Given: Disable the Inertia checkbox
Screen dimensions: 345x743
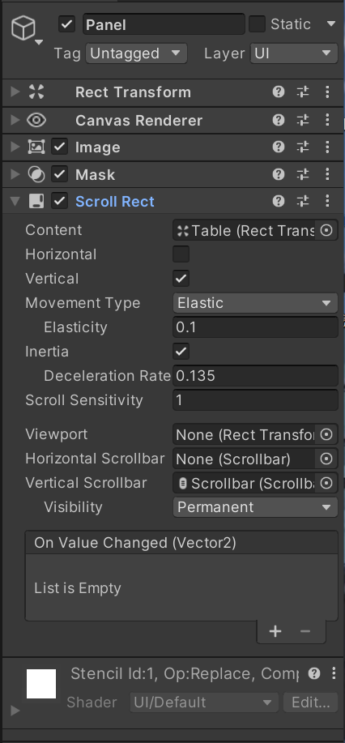Looking at the screenshot, I should (x=181, y=352).
